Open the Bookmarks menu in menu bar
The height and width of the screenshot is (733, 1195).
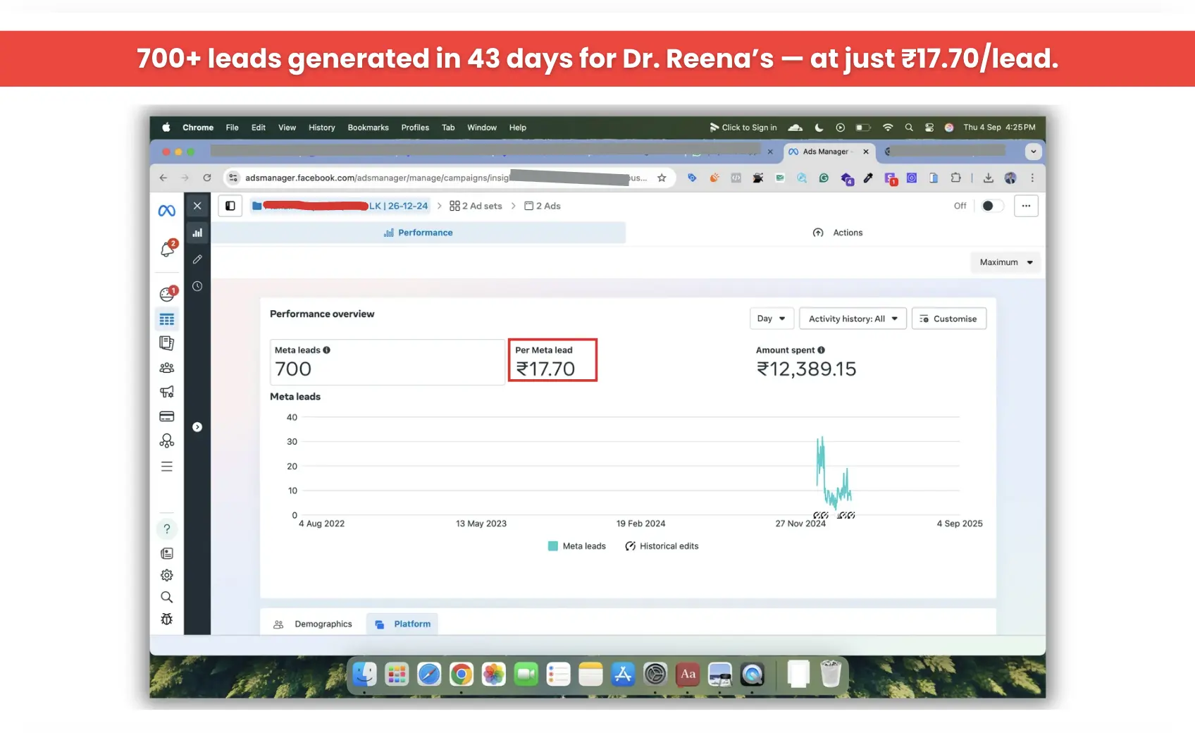(x=368, y=128)
